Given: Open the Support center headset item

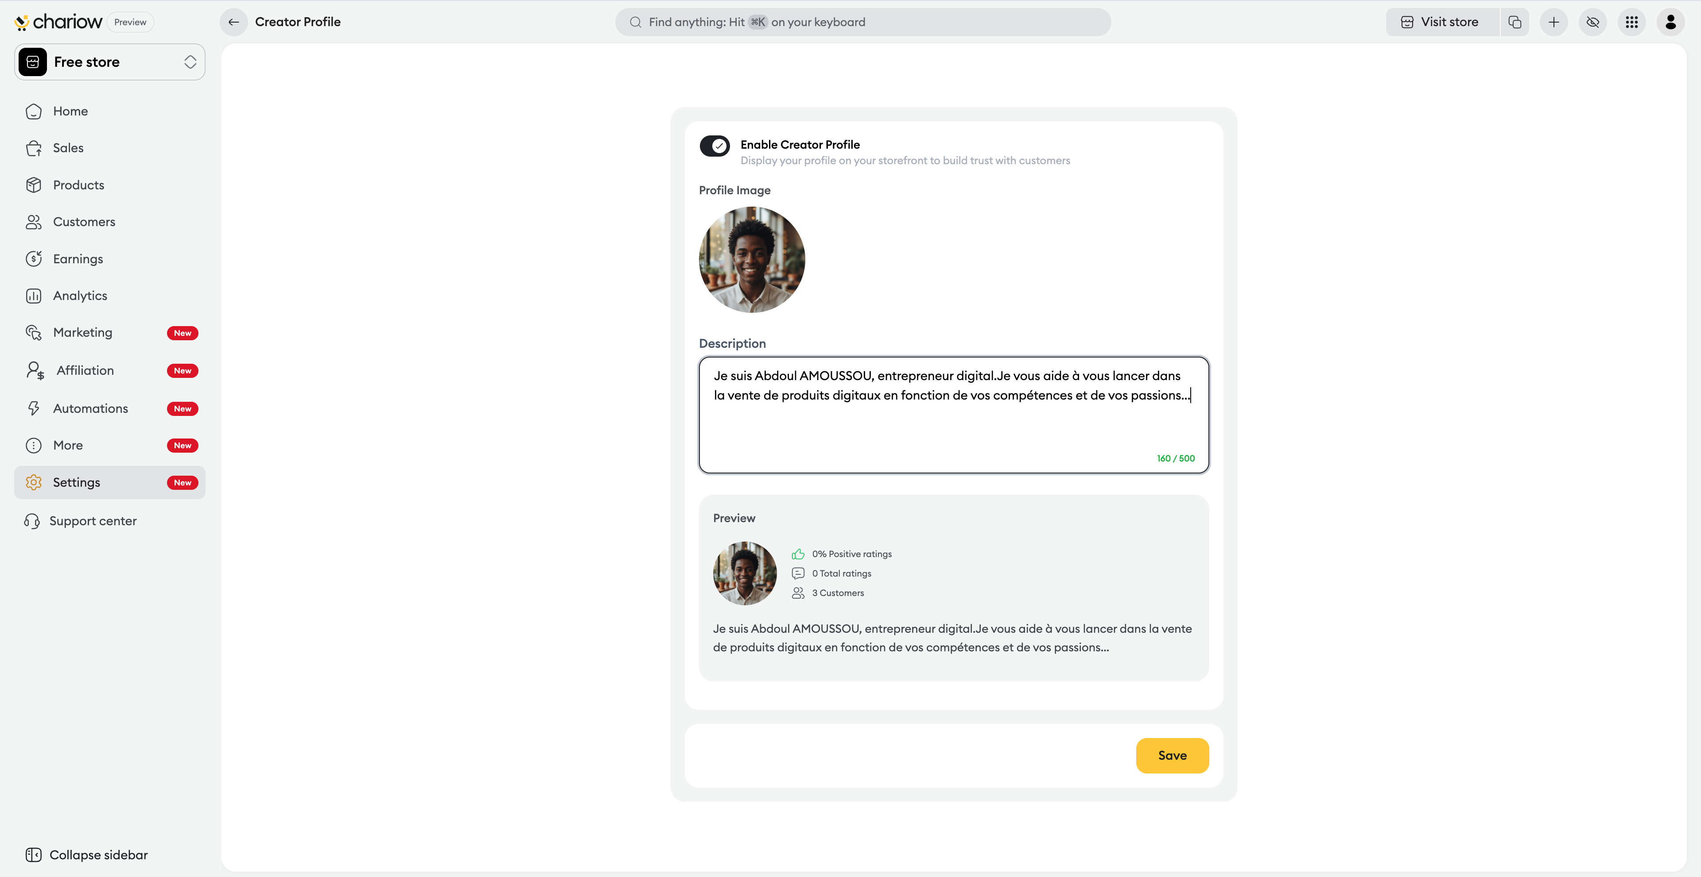Looking at the screenshot, I should [x=93, y=521].
